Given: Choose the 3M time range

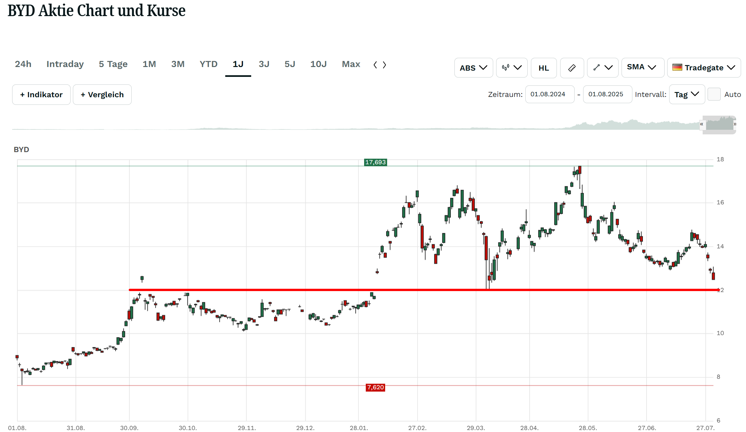Looking at the screenshot, I should pos(178,64).
